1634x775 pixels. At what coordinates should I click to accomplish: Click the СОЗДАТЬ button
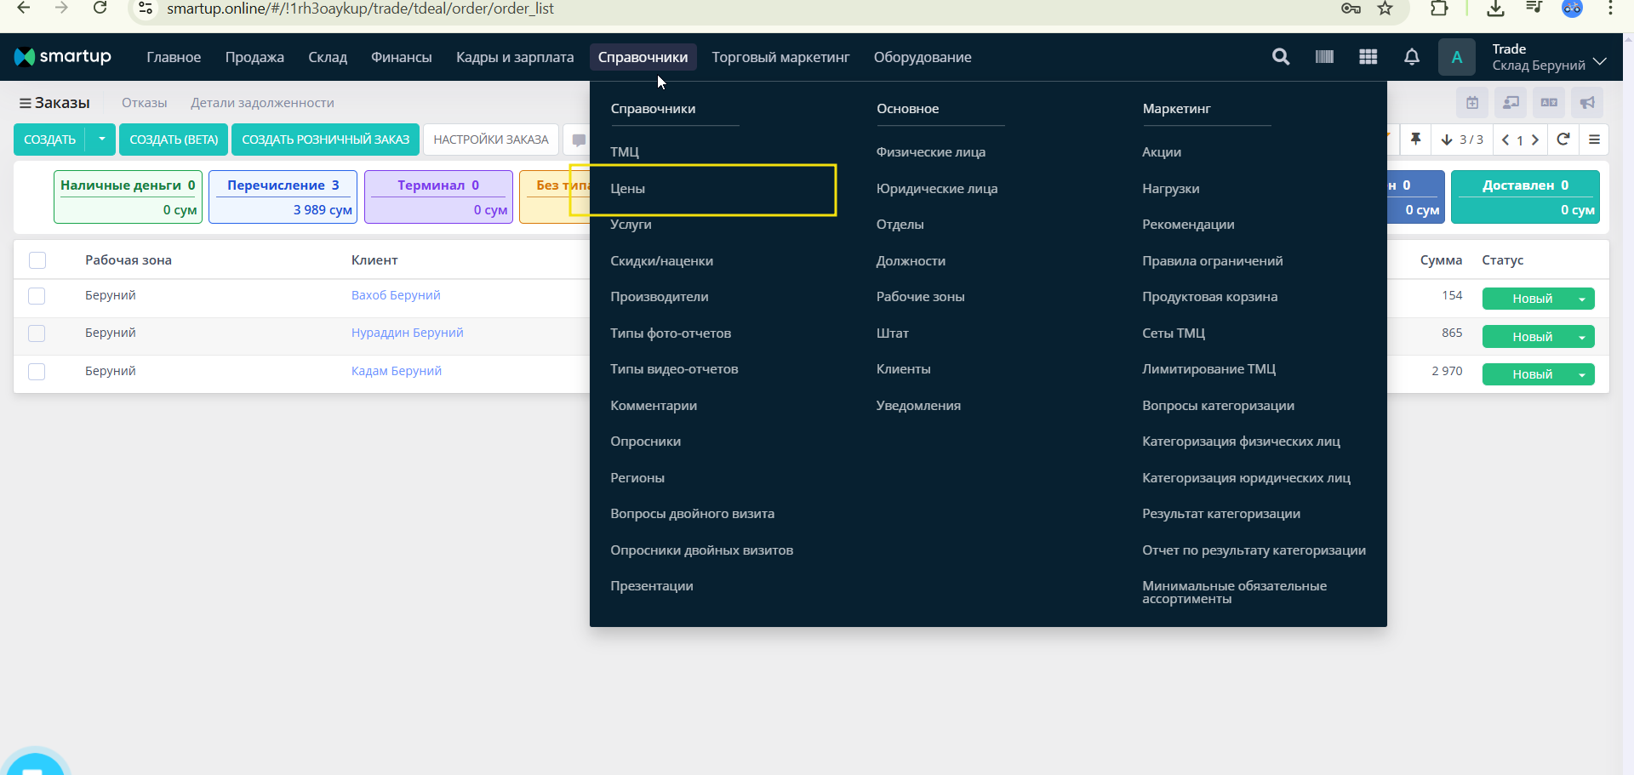pyautogui.click(x=50, y=140)
